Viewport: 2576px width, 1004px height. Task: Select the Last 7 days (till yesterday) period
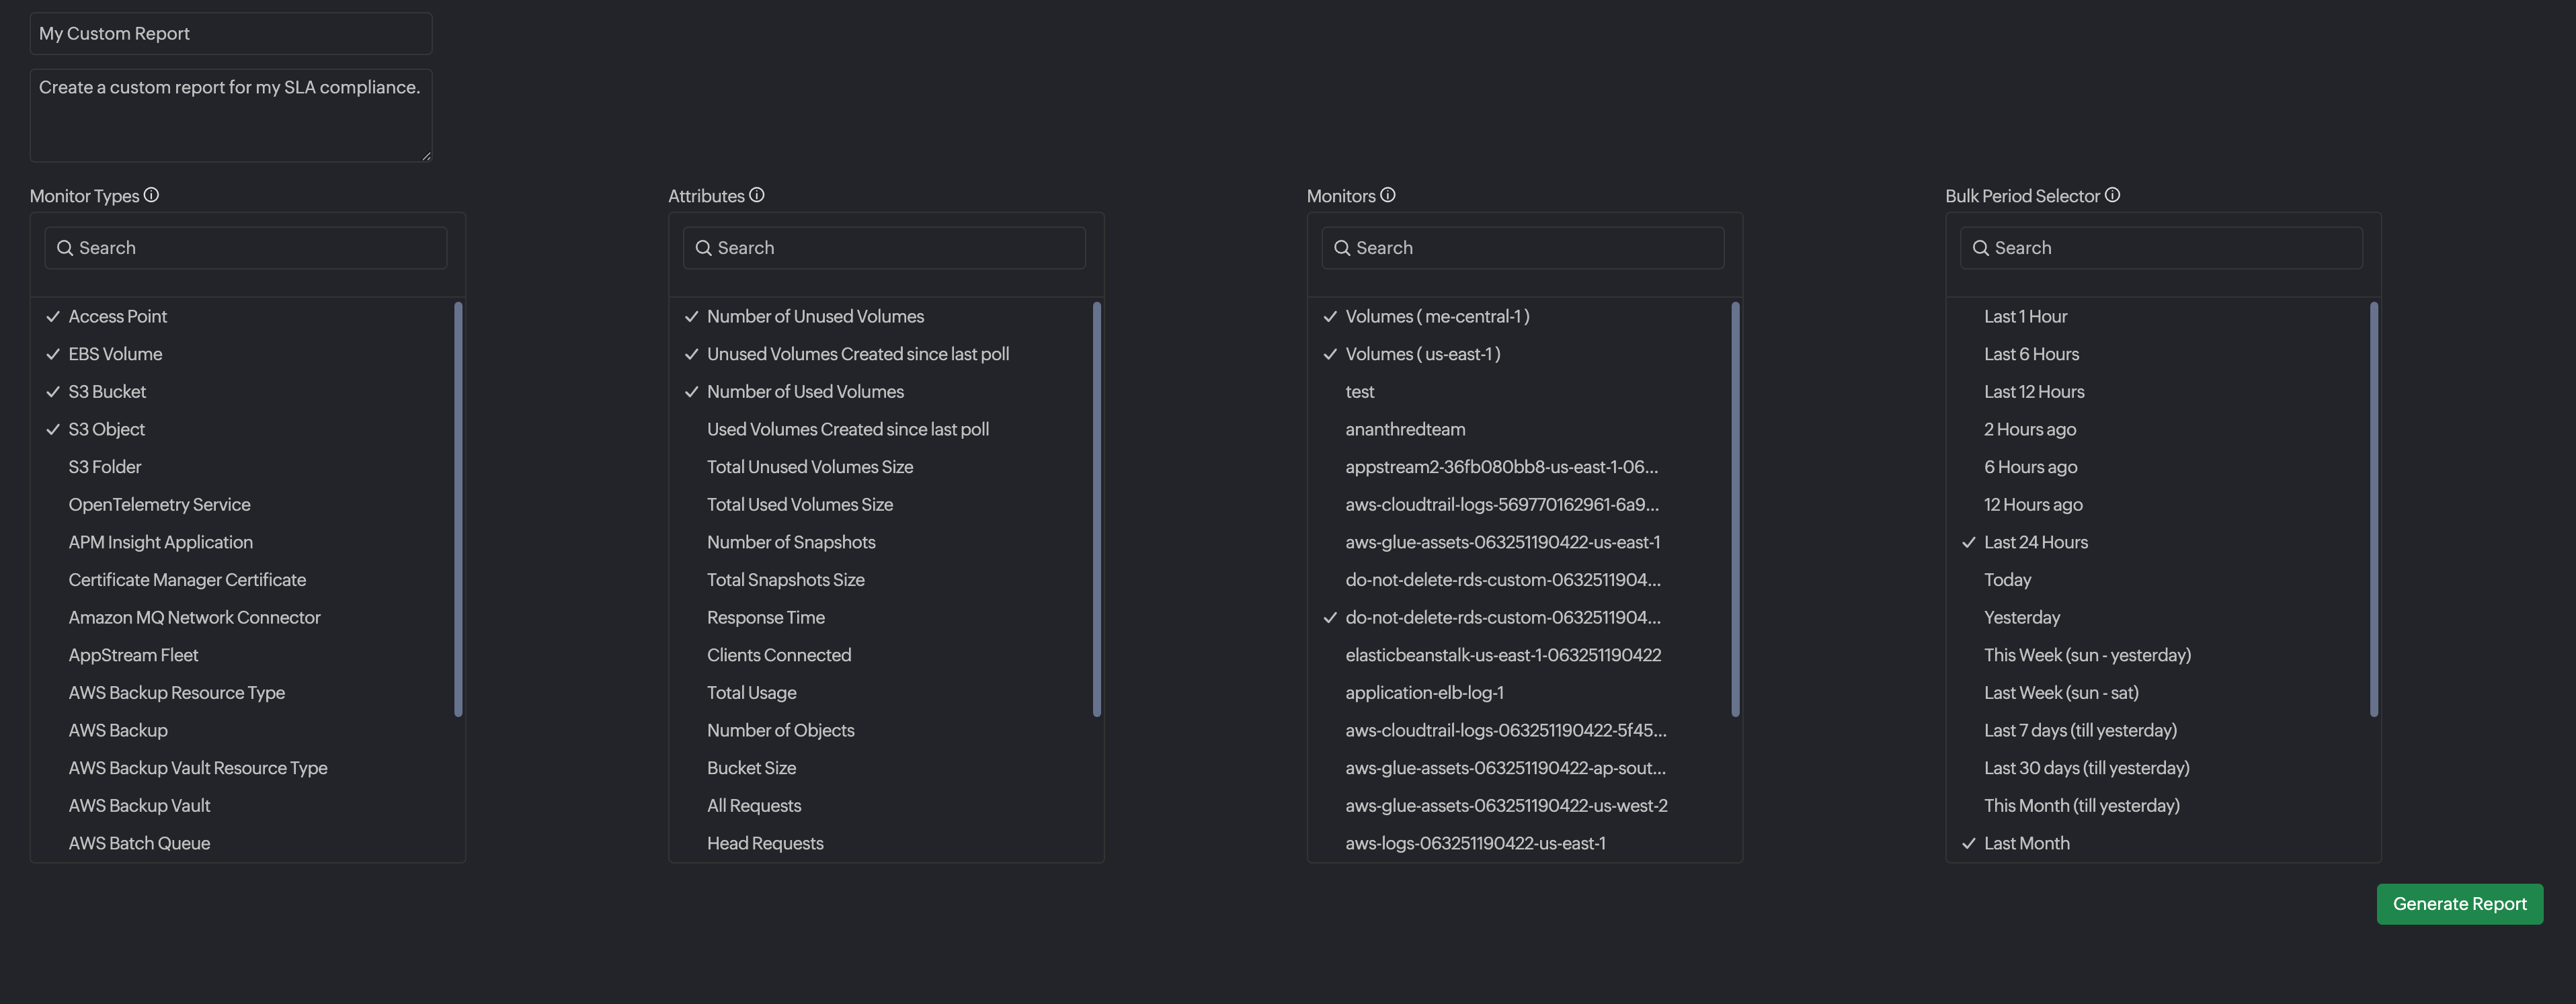(x=2080, y=730)
